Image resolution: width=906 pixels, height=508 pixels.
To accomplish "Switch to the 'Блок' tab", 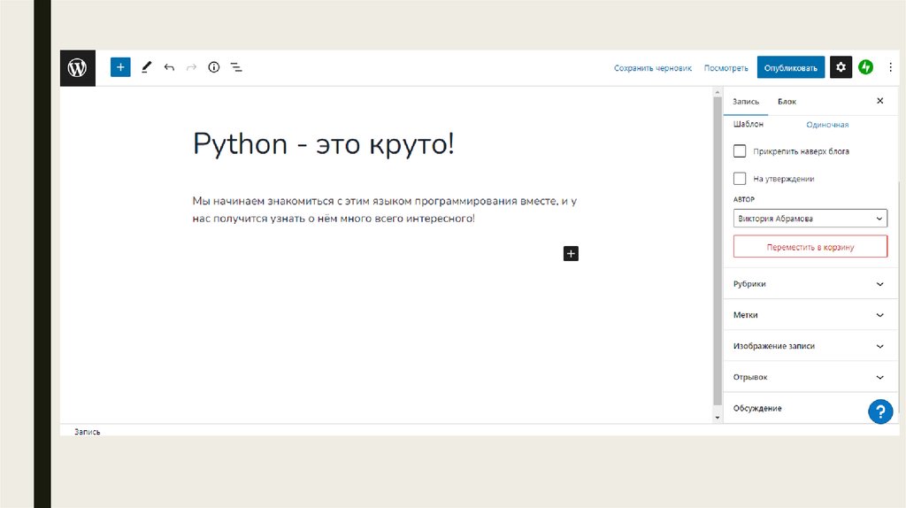I will point(787,102).
